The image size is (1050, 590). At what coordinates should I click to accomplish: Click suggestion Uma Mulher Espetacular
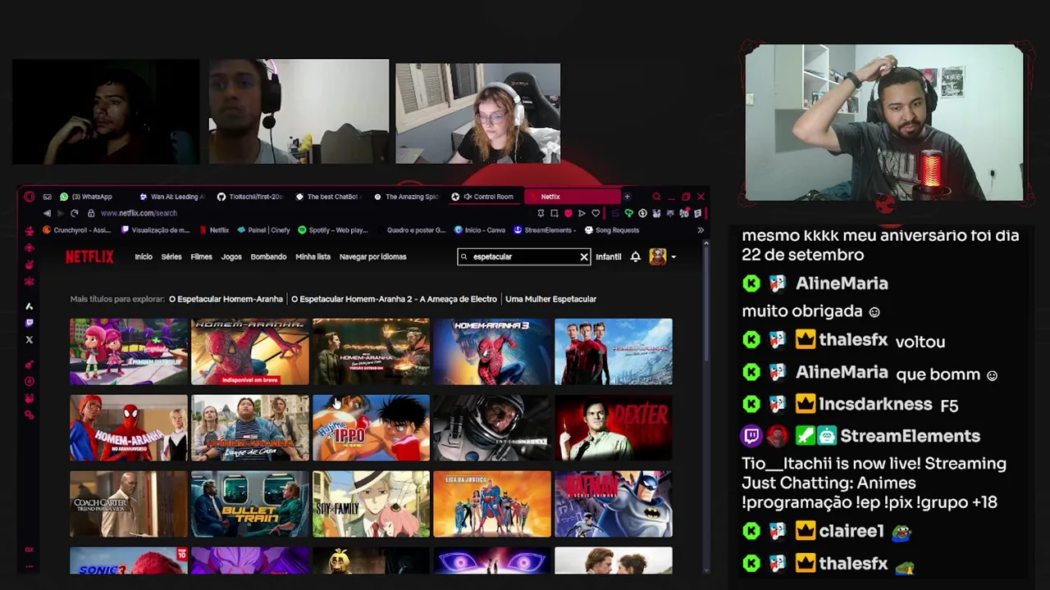550,299
